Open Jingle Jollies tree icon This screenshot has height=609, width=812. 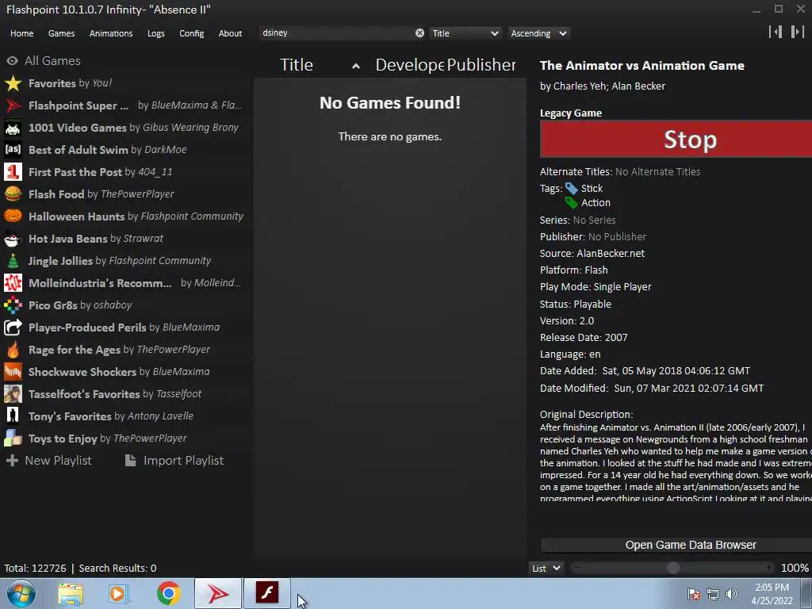(13, 261)
